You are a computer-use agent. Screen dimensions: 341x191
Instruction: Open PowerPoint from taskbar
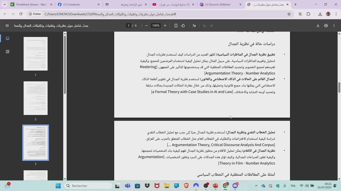click(x=216, y=186)
